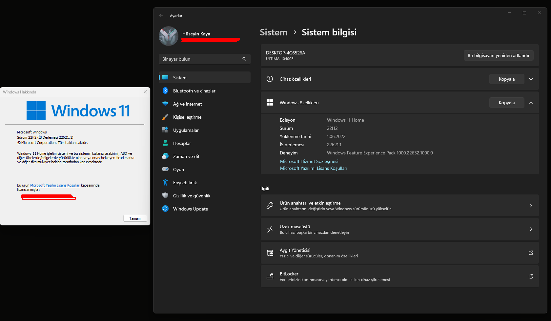Close the Windows Hakkında dialog
The image size is (551, 321).
coord(145,92)
